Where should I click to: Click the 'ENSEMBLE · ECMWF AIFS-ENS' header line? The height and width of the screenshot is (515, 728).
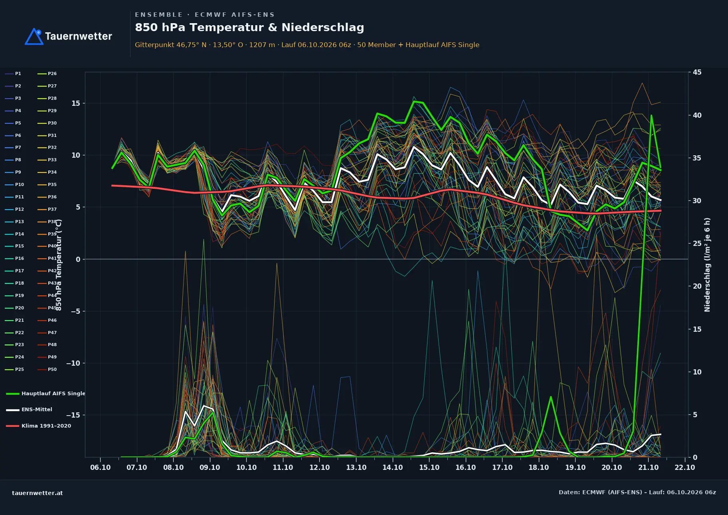point(205,15)
